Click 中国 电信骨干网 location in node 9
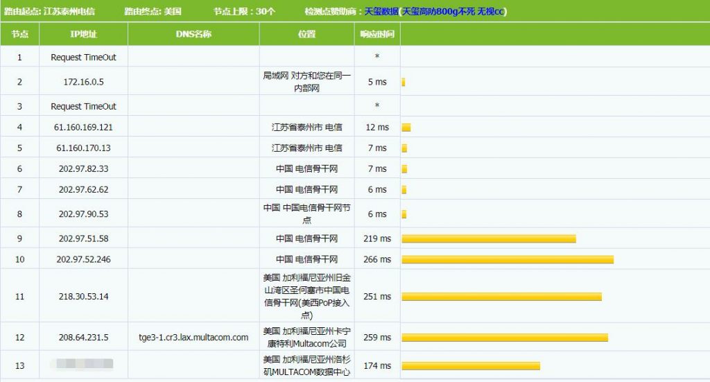 [x=306, y=238]
